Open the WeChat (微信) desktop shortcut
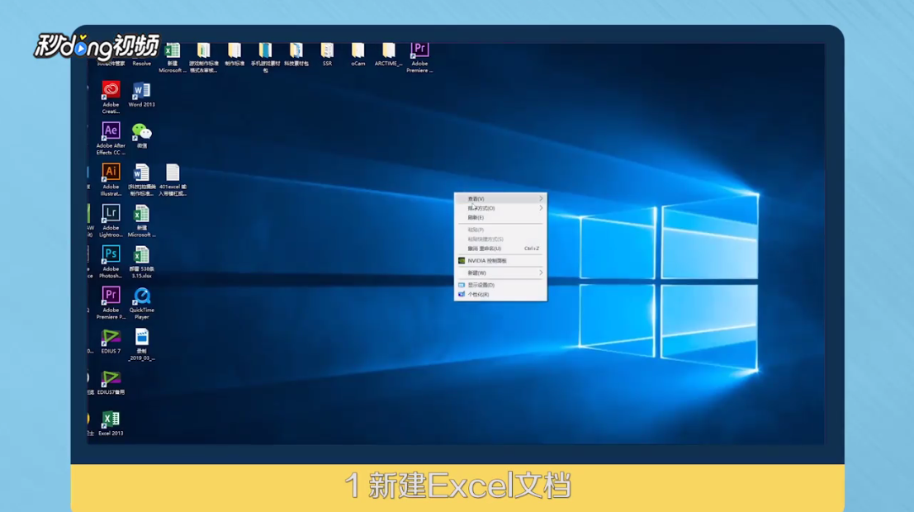The height and width of the screenshot is (512, 914). click(142, 135)
